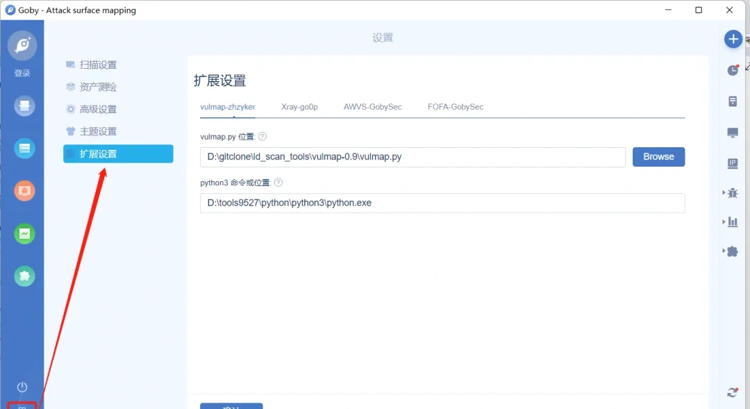The height and width of the screenshot is (409, 750).
Task: Open the blue Assets icon in the left sidebar
Action: pyautogui.click(x=24, y=149)
